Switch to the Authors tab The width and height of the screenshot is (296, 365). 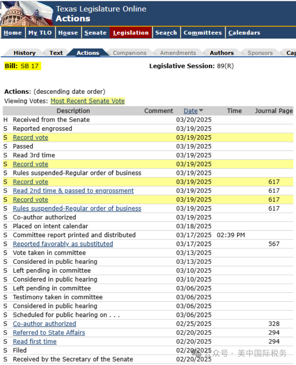click(x=222, y=53)
